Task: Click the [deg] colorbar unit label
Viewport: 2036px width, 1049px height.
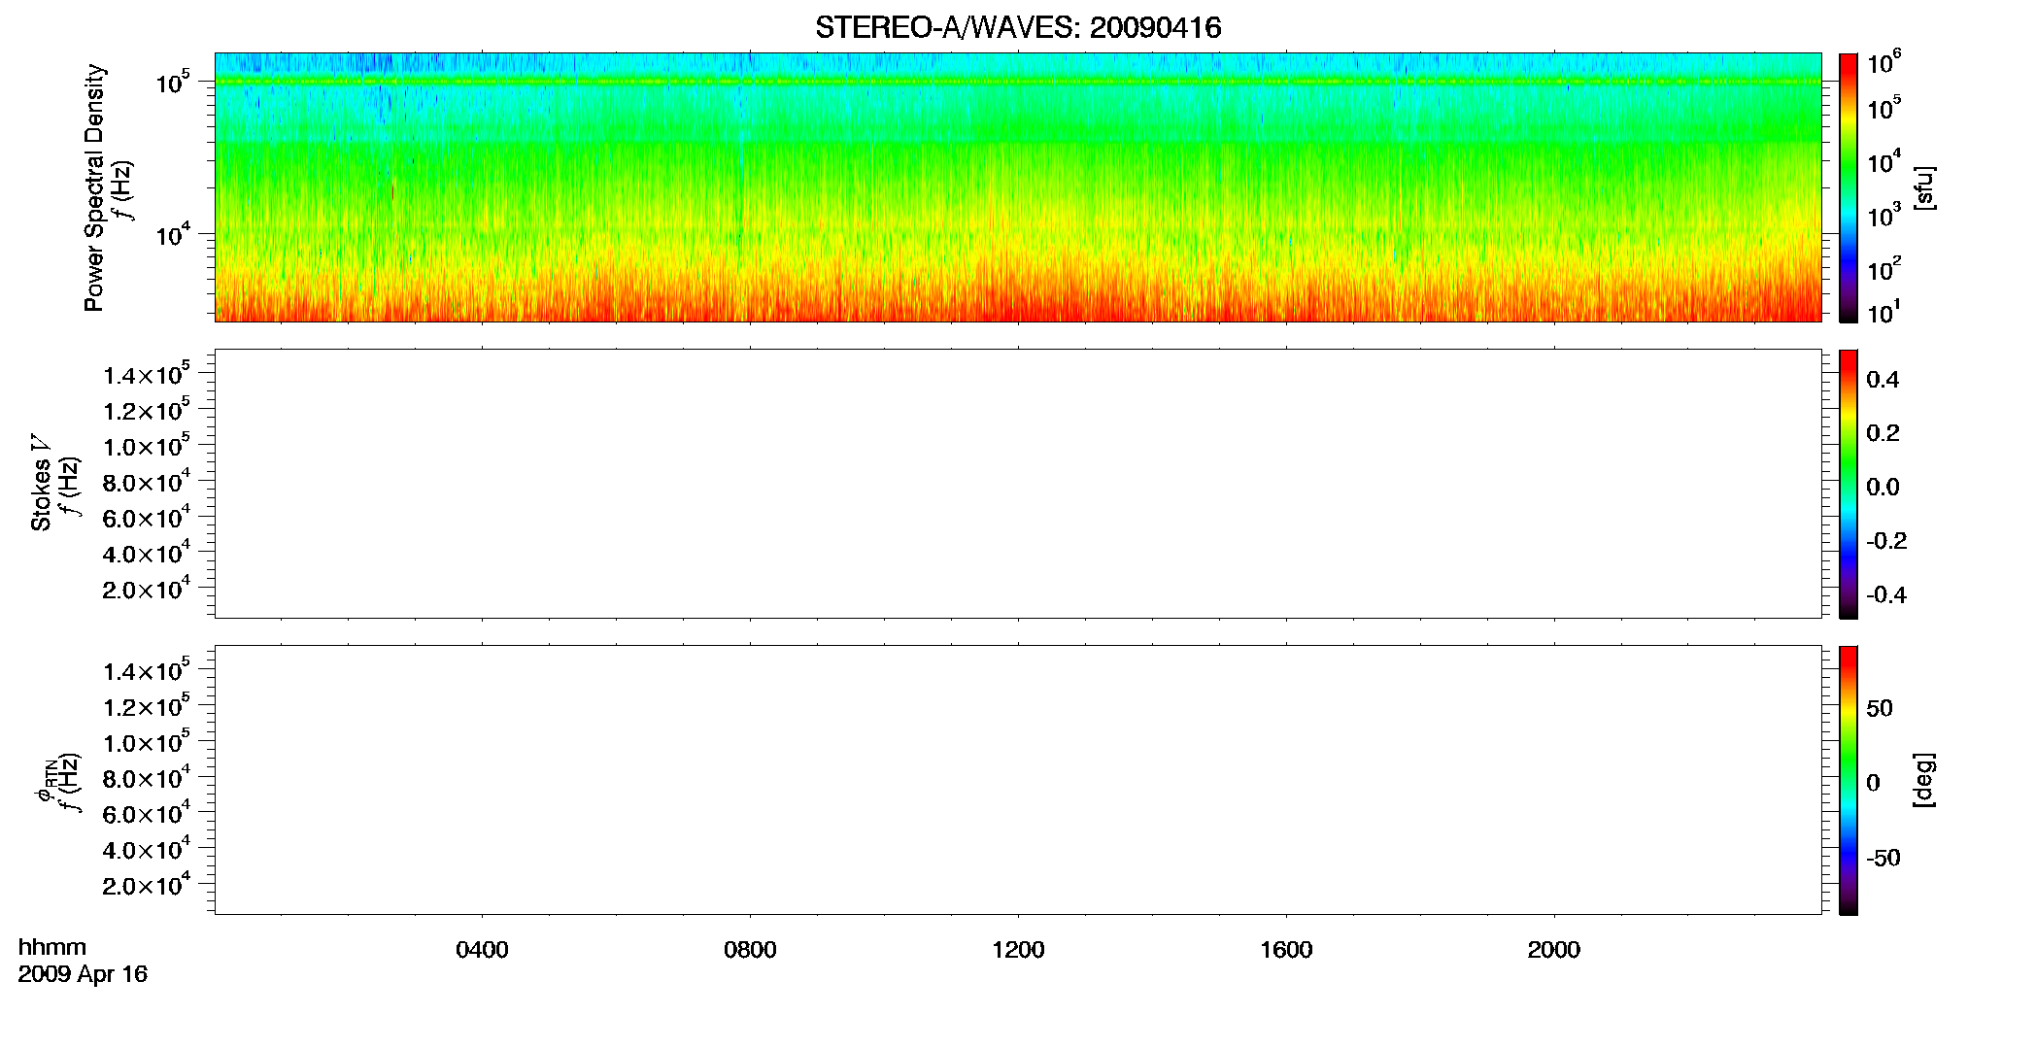Action: 1923,780
